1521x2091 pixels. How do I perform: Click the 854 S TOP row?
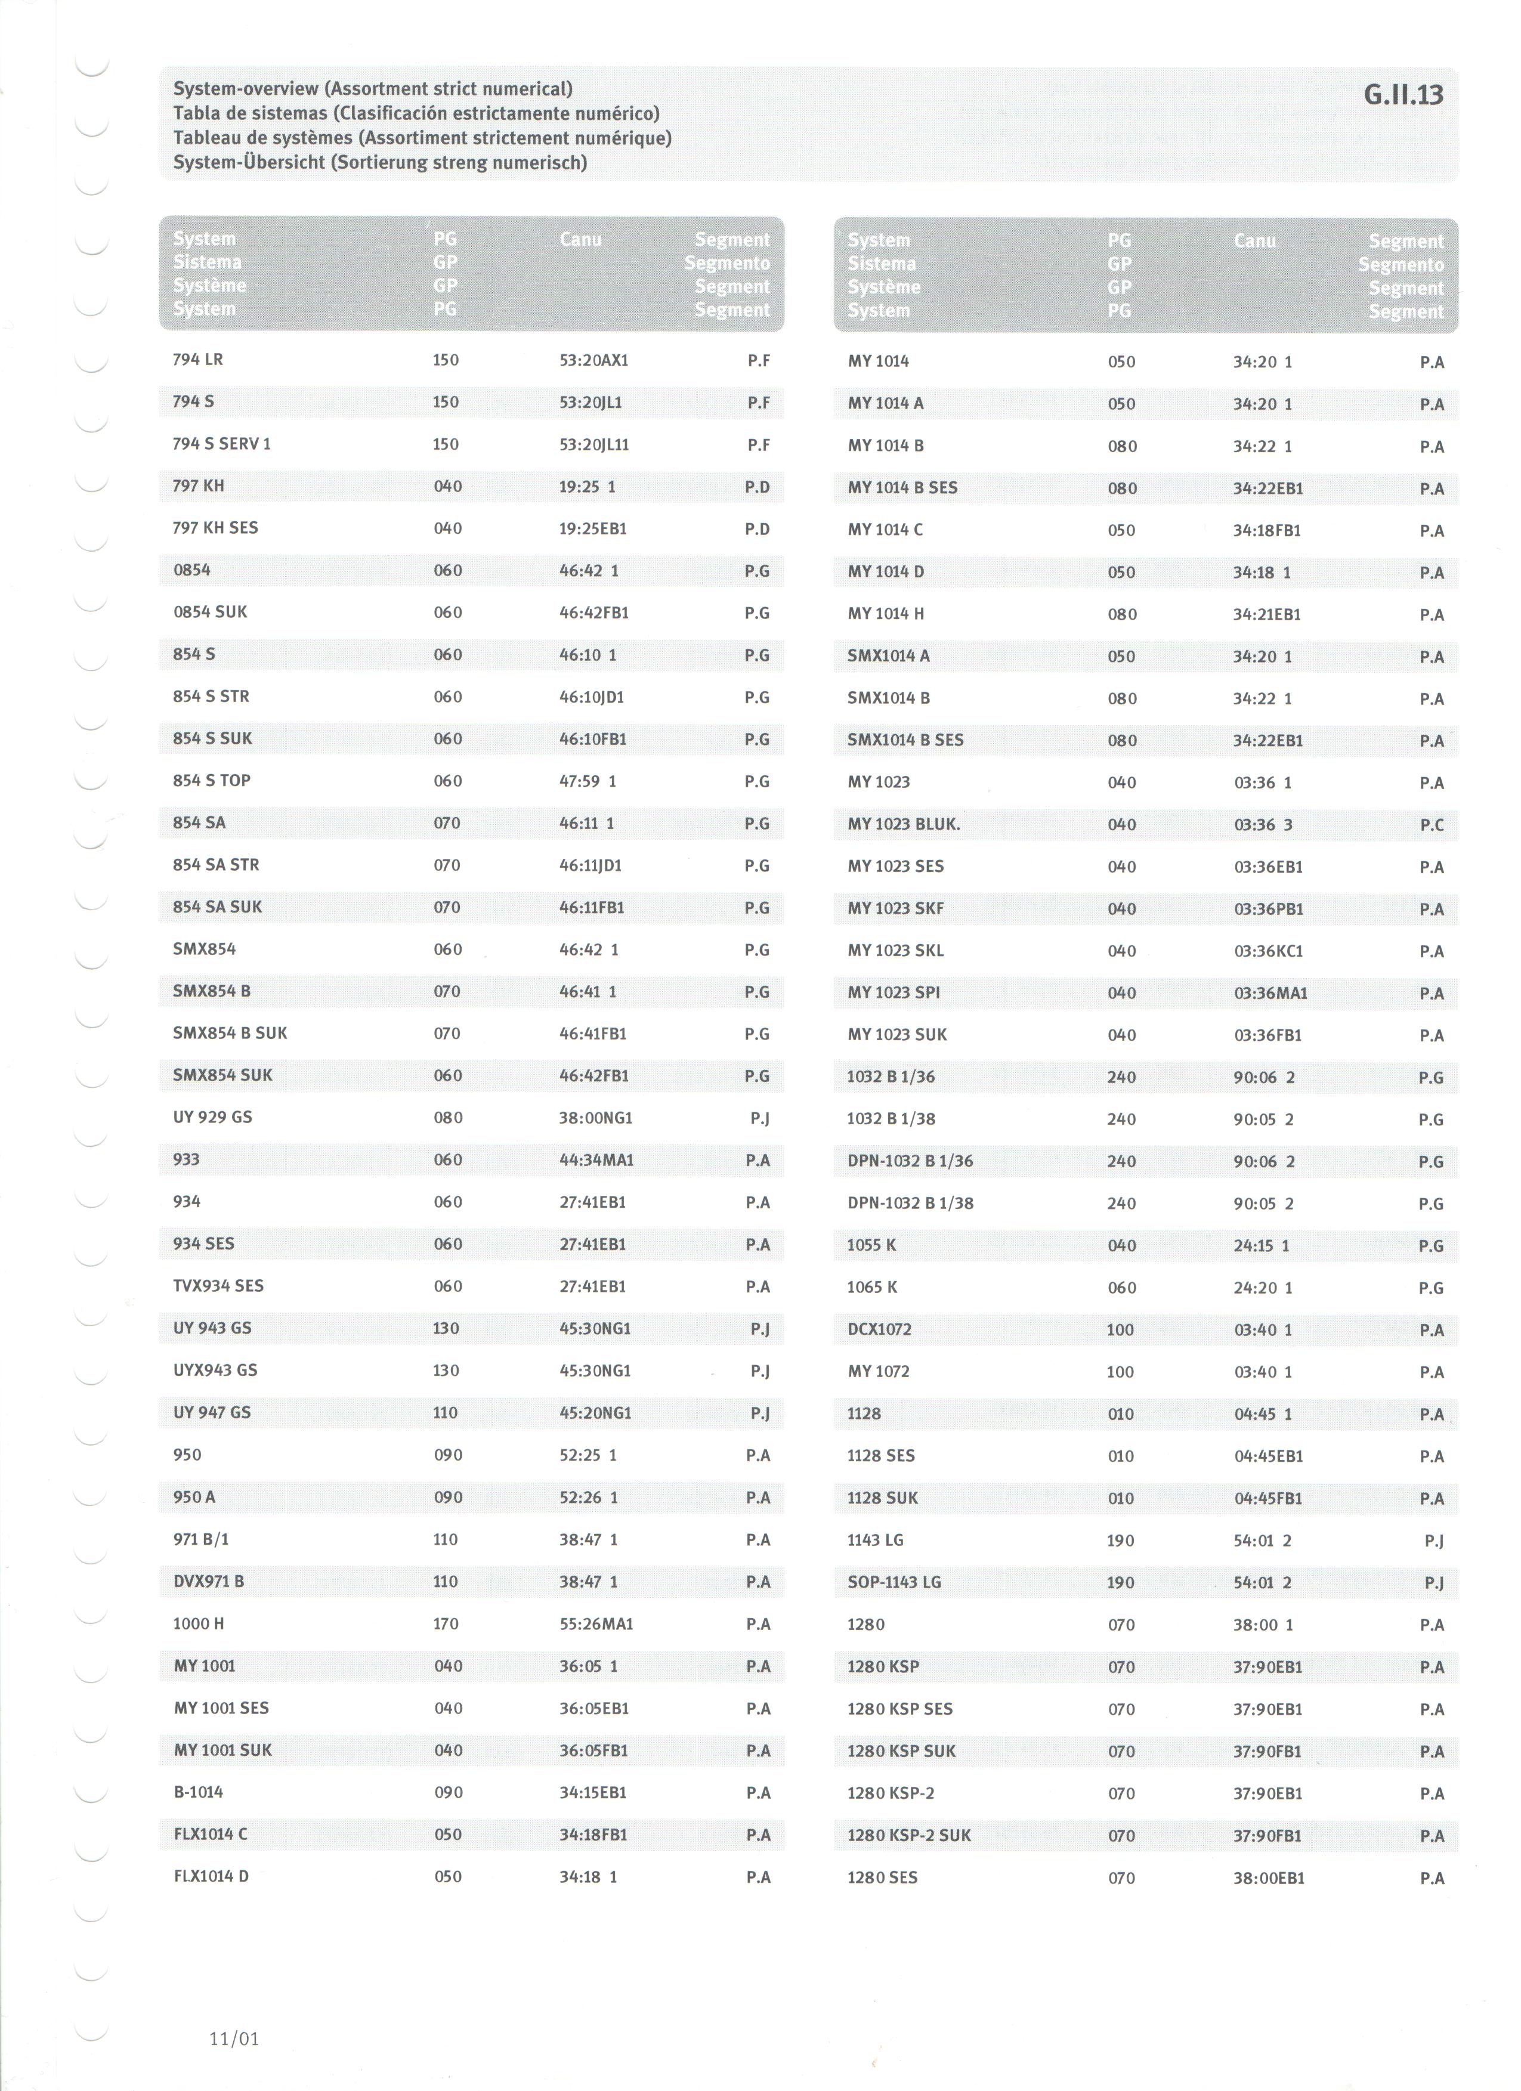click(471, 781)
